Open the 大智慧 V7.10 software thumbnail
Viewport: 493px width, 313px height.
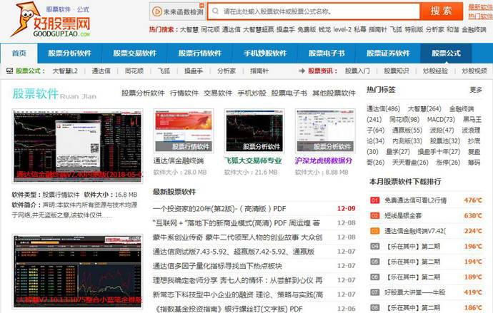[x=77, y=270]
